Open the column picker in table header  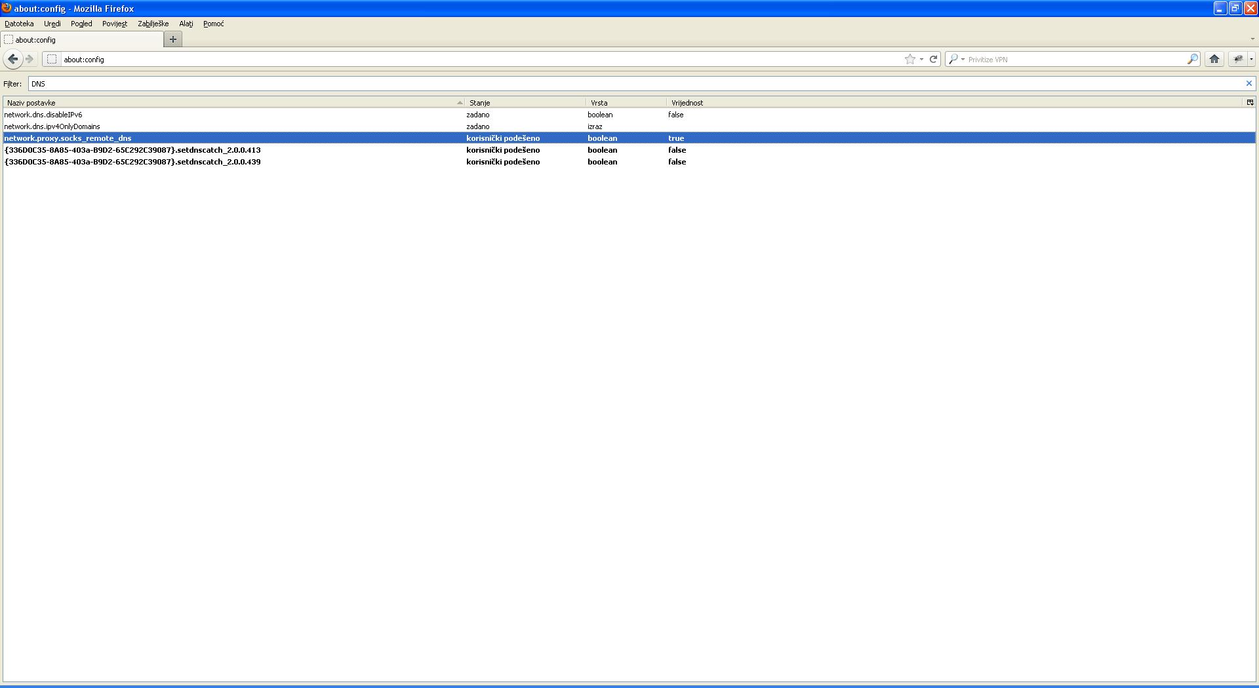[1250, 102]
